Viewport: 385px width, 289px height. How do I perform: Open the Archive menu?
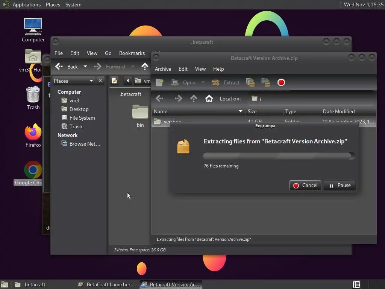163,69
